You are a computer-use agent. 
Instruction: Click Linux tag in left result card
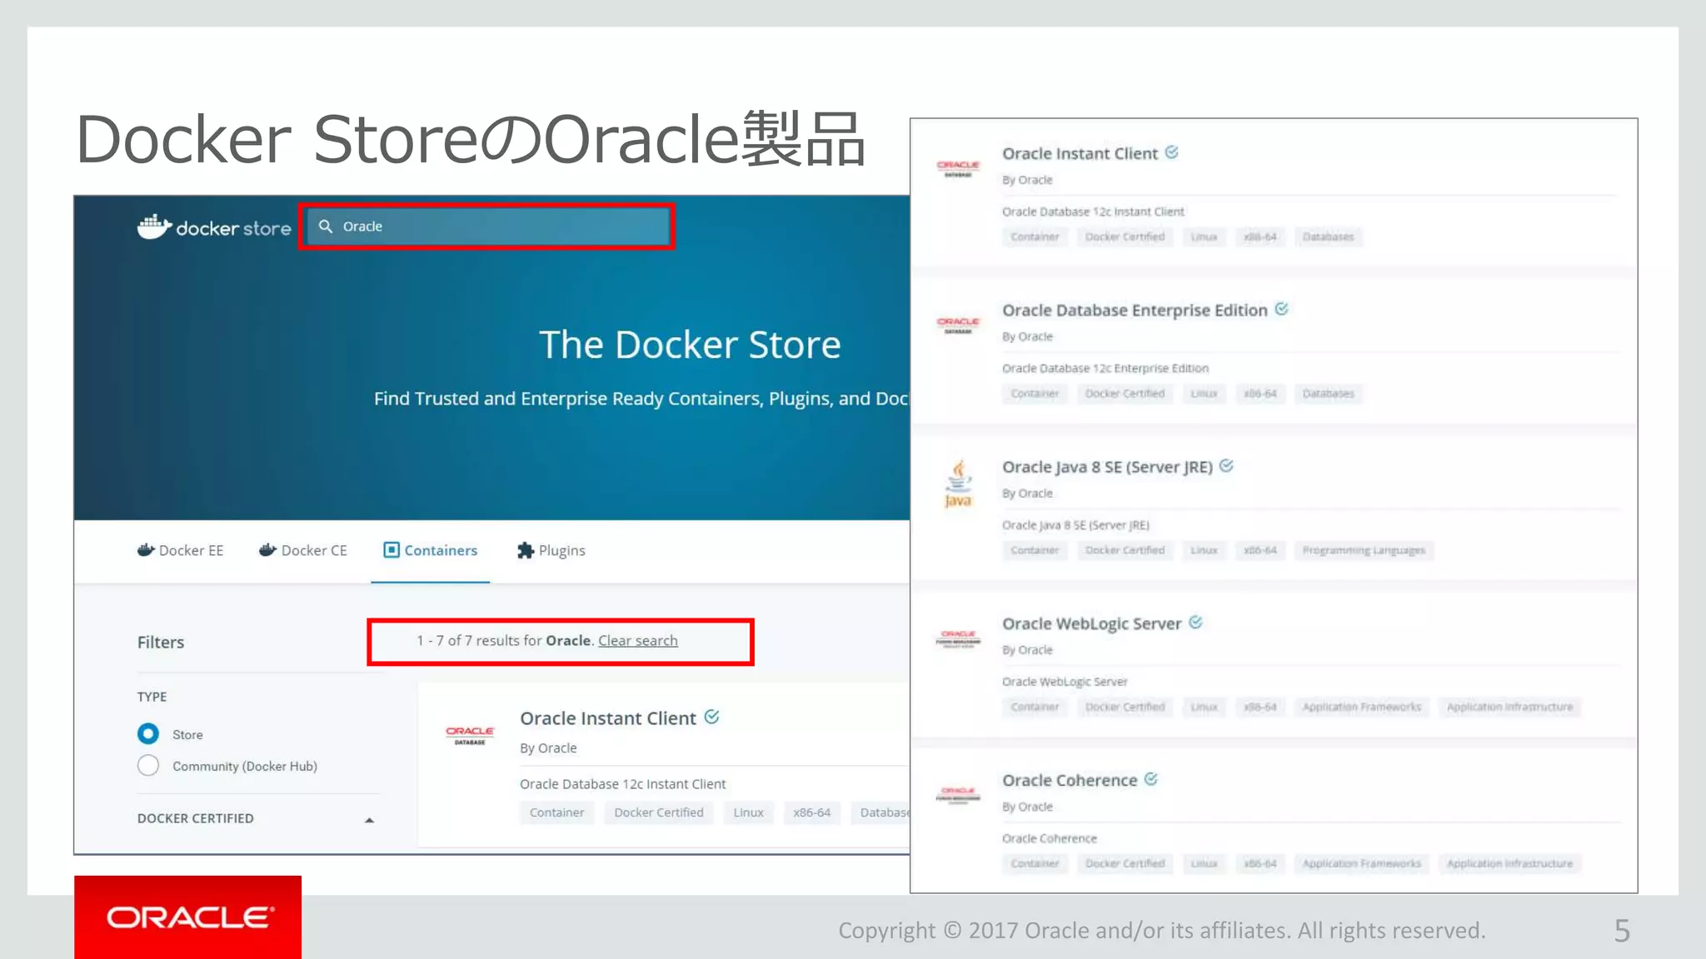tap(748, 812)
